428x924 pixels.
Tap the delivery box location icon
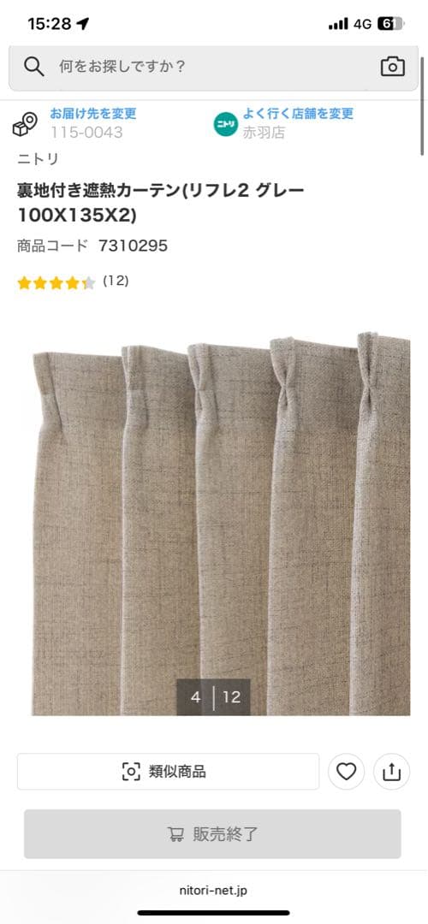click(25, 124)
